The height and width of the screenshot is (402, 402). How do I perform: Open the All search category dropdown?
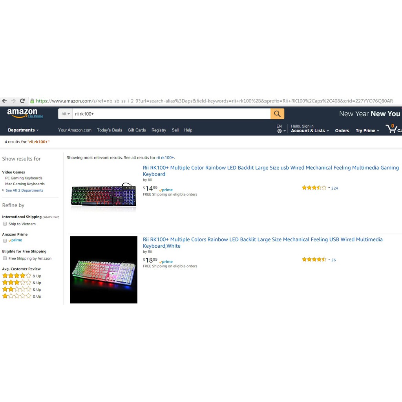pyautogui.click(x=66, y=114)
